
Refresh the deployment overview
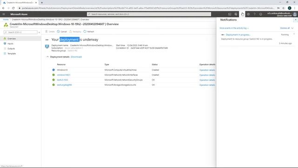click(89, 31)
